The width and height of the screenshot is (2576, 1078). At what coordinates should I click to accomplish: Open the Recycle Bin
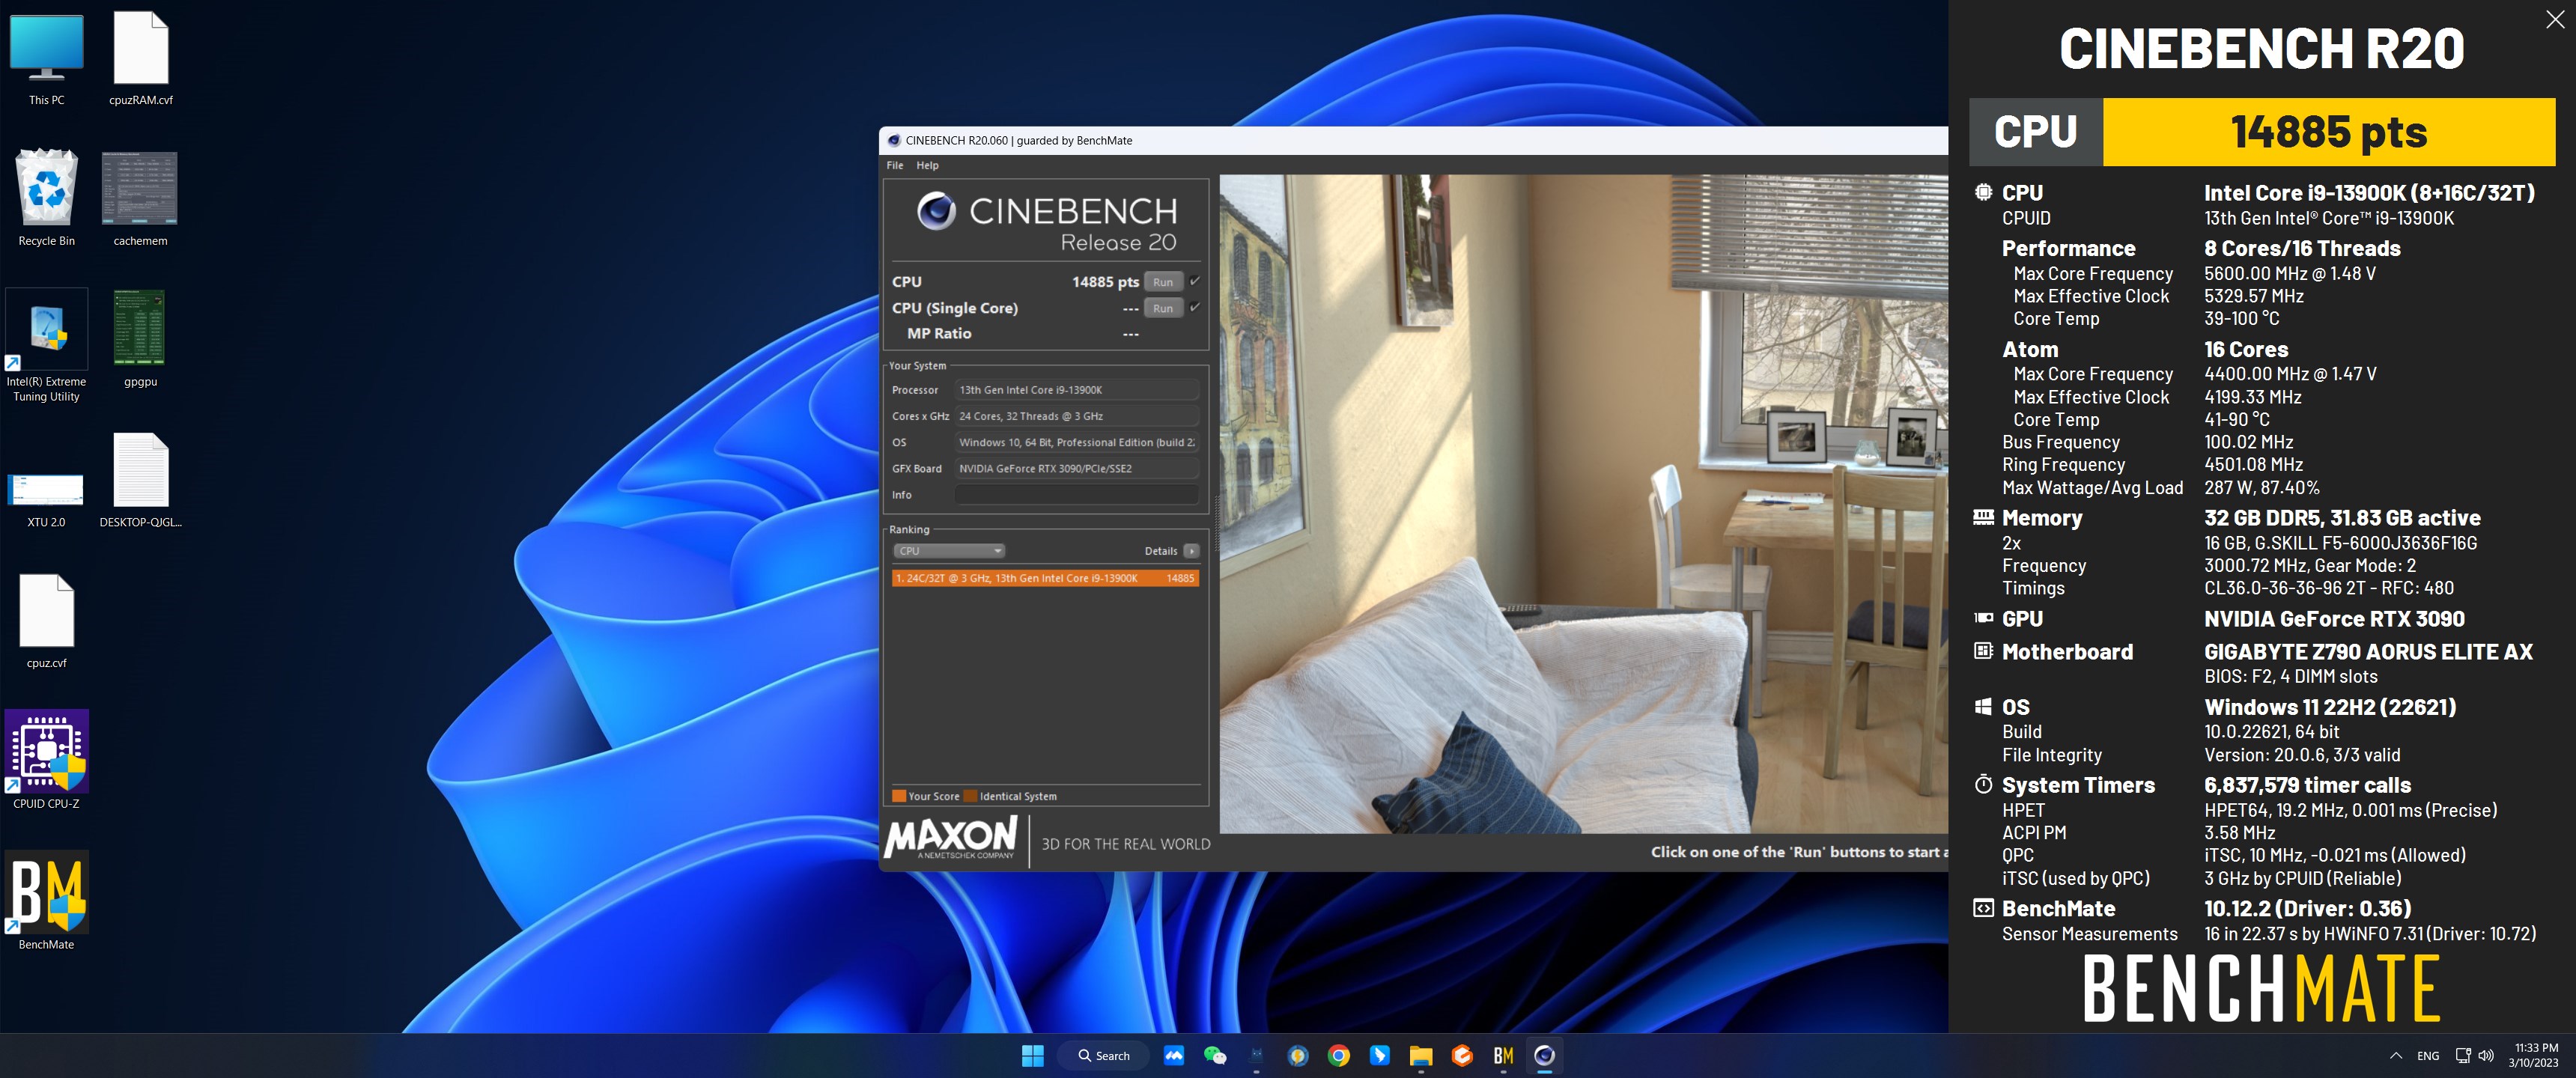point(46,198)
